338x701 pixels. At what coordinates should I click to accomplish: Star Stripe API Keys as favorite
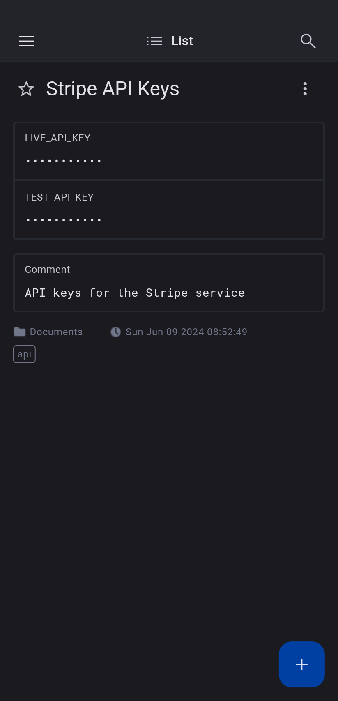point(26,89)
